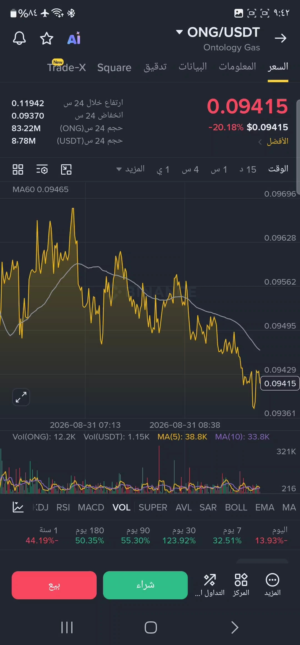The width and height of the screenshot is (300, 645).
Task: Tap the شراء buy button
Action: tap(145, 585)
